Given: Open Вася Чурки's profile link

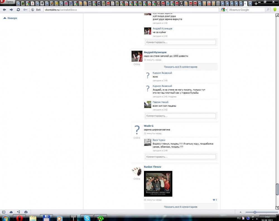Looking at the screenshot, I should coord(159,140).
